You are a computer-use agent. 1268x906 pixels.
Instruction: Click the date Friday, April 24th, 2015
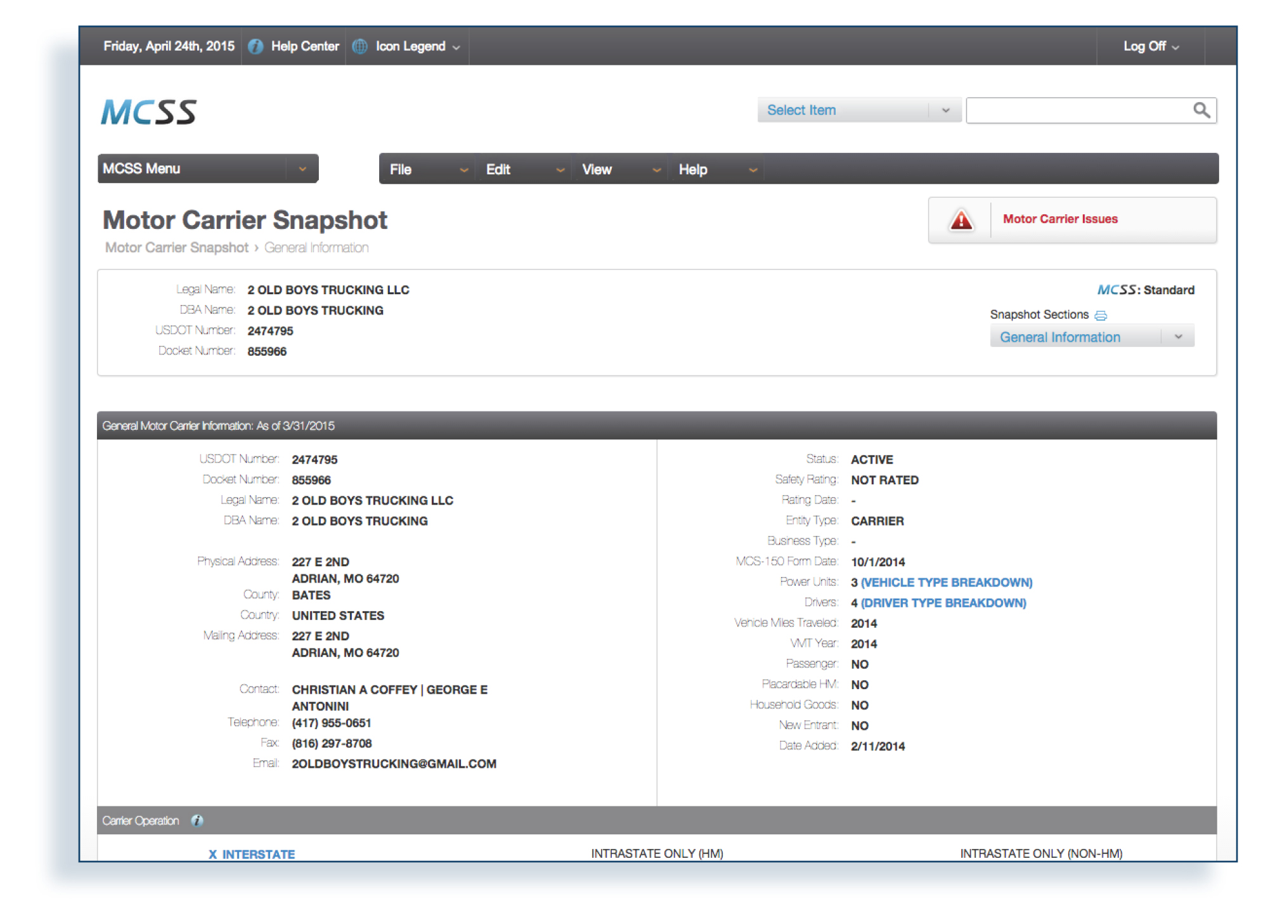click(169, 46)
